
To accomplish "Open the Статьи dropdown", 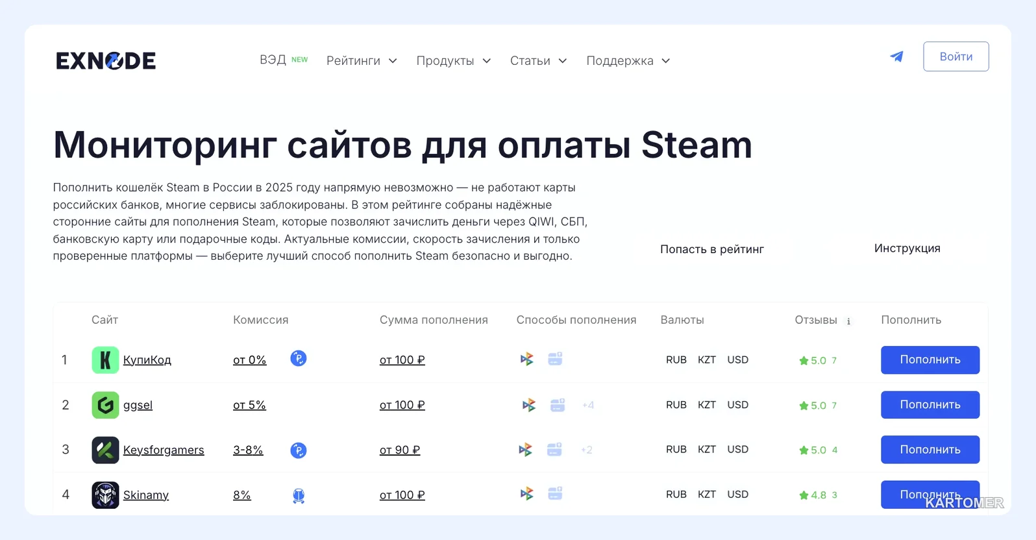I will [539, 60].
